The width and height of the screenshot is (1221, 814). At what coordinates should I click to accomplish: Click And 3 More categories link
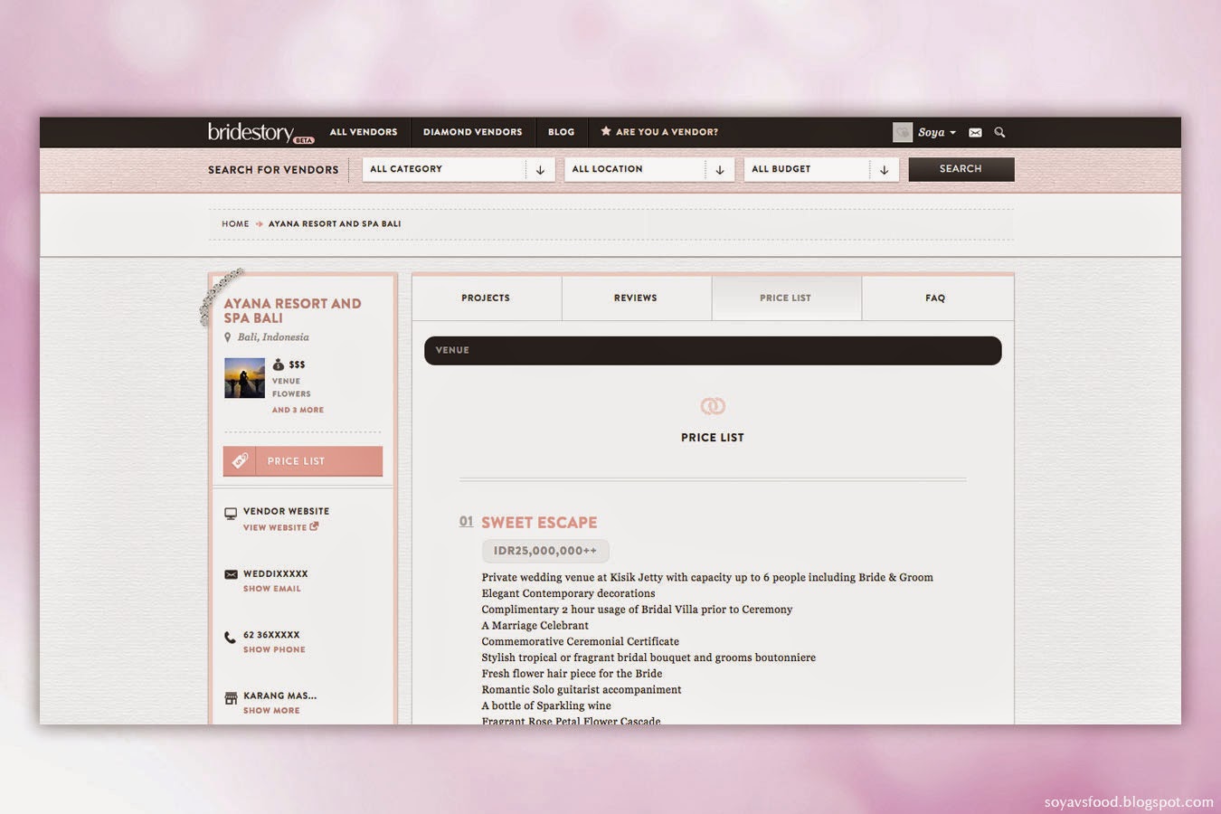[x=298, y=410]
